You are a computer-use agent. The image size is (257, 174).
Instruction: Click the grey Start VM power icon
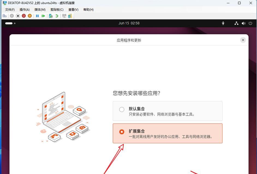pos(12,16)
